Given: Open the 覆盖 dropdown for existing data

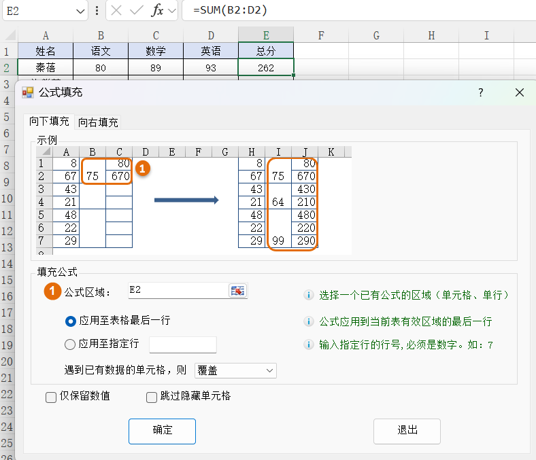Looking at the screenshot, I should tap(235, 370).
